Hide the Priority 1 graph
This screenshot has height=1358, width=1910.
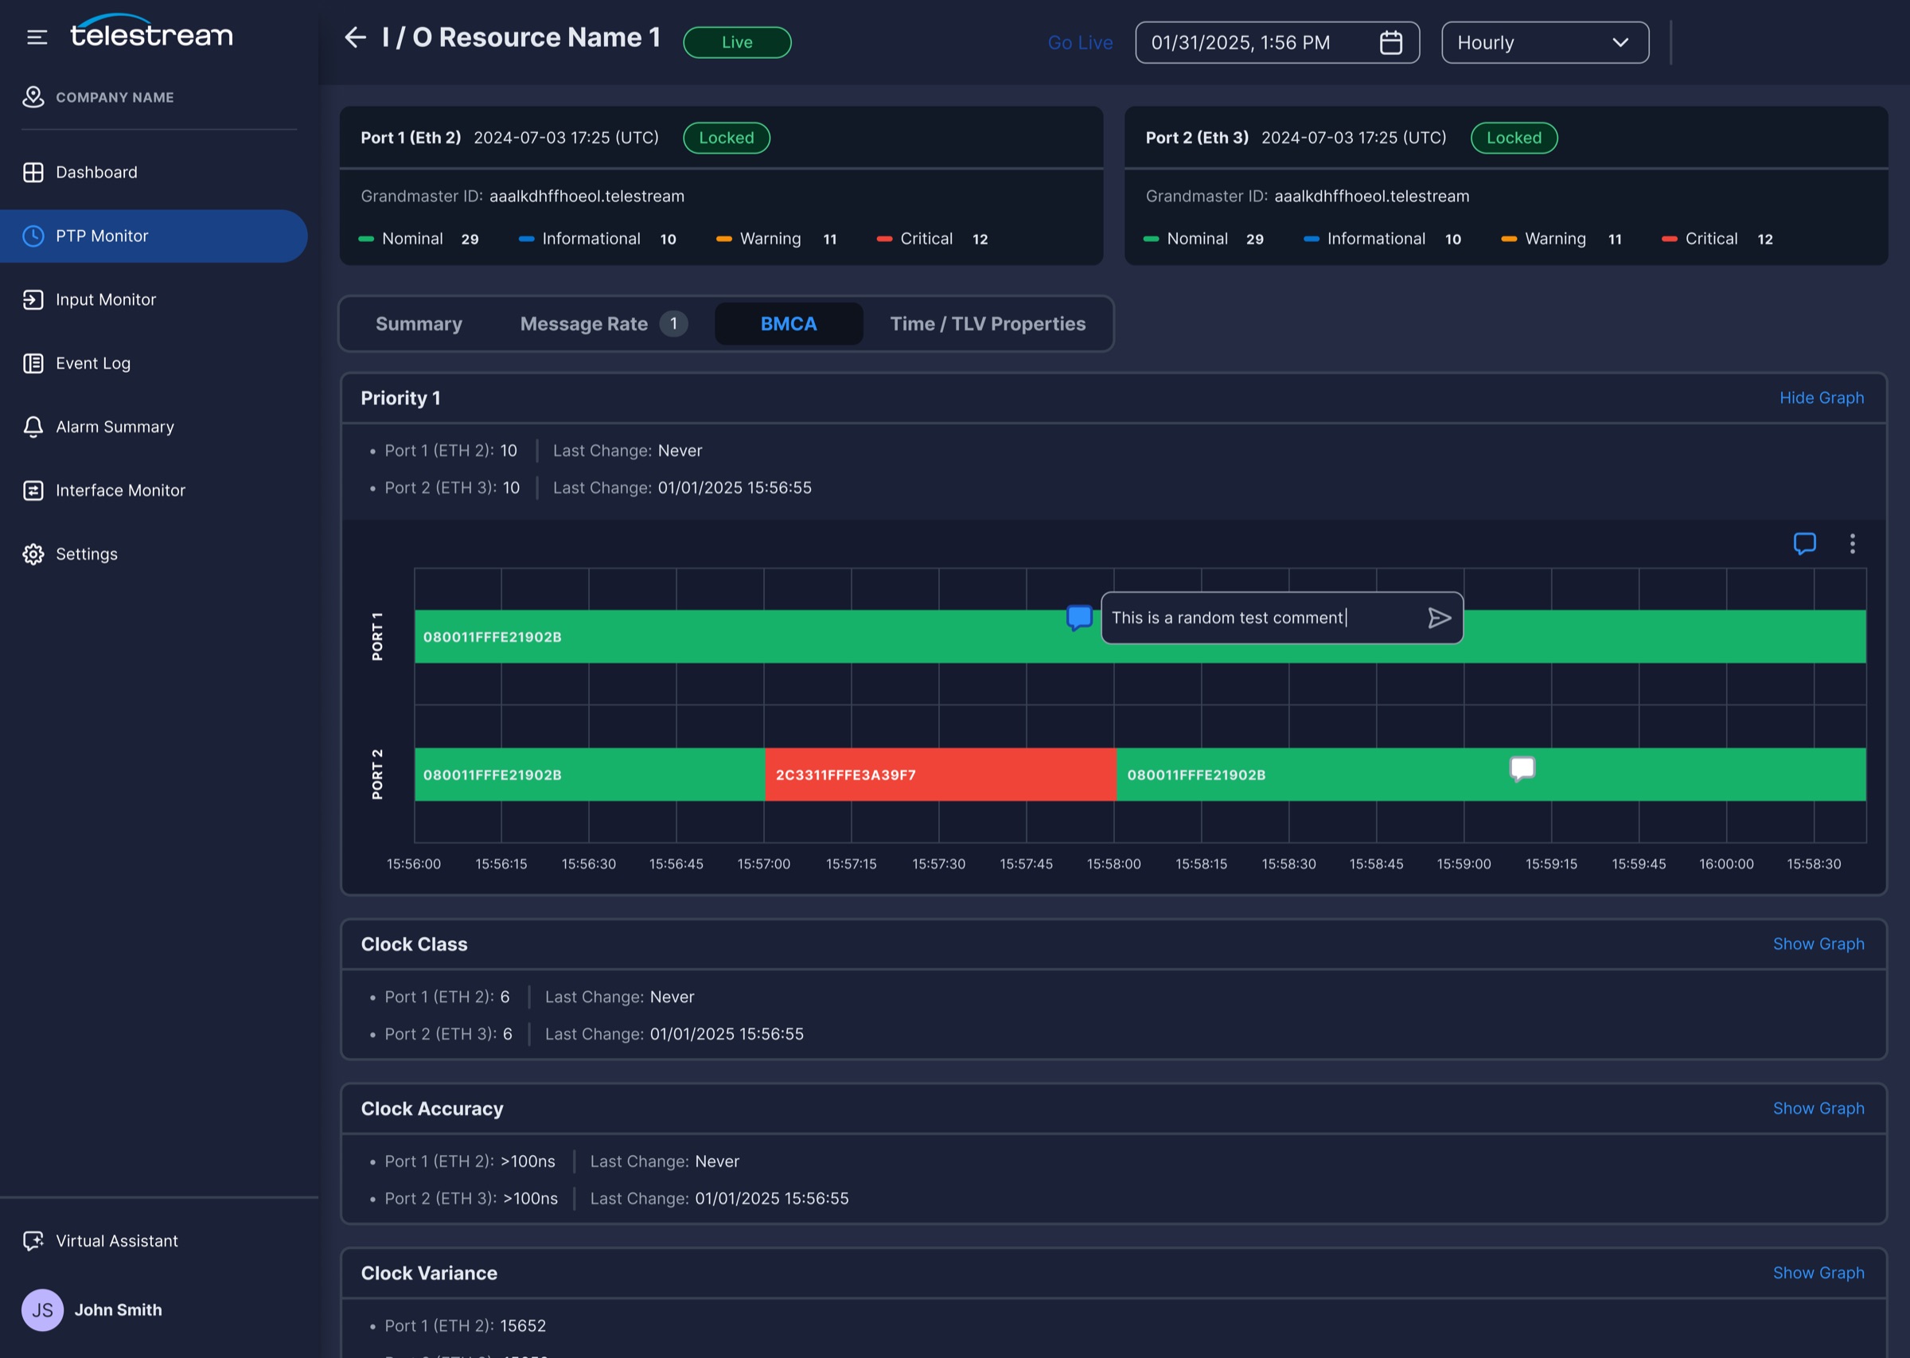pyautogui.click(x=1822, y=398)
